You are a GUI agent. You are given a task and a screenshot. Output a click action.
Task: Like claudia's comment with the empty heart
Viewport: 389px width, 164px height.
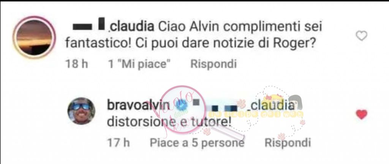pyautogui.click(x=362, y=36)
